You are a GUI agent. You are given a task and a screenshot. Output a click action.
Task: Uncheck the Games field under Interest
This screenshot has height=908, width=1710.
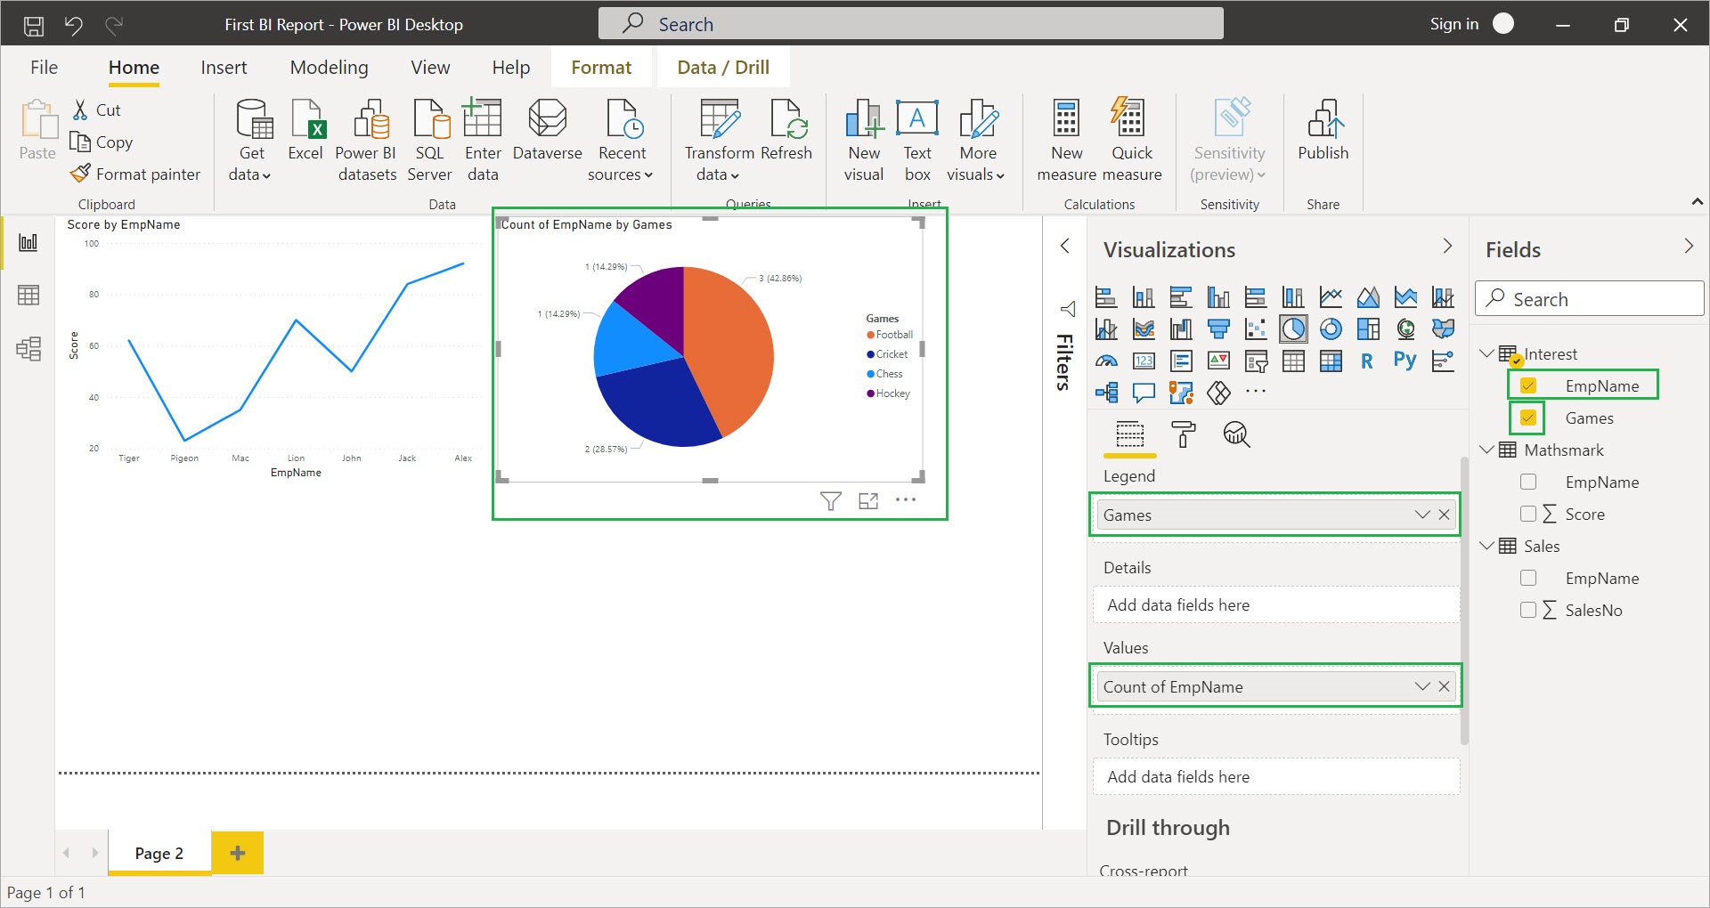tap(1528, 418)
